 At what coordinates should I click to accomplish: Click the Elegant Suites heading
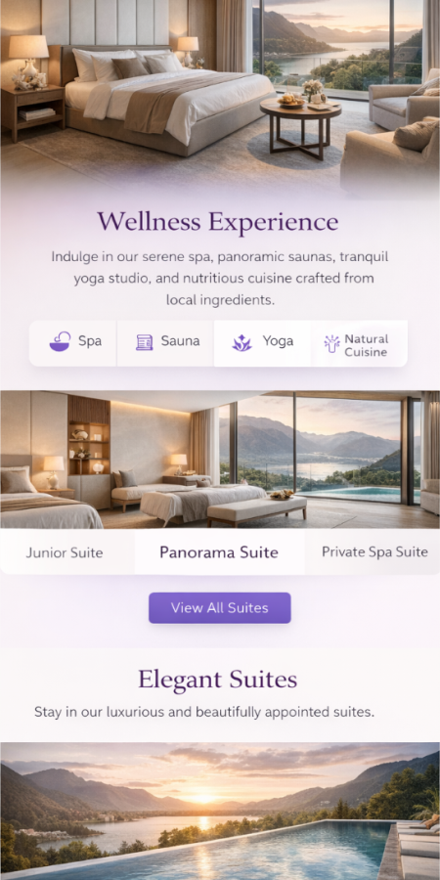point(218,680)
